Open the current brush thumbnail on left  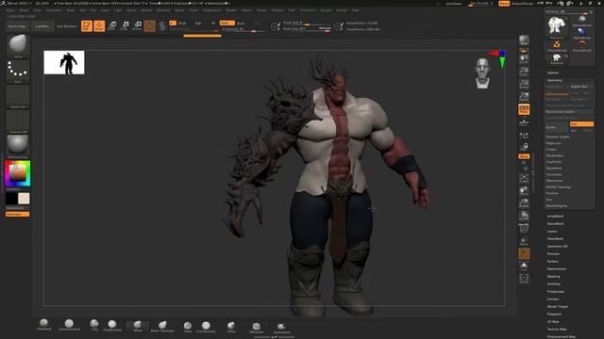(x=18, y=46)
